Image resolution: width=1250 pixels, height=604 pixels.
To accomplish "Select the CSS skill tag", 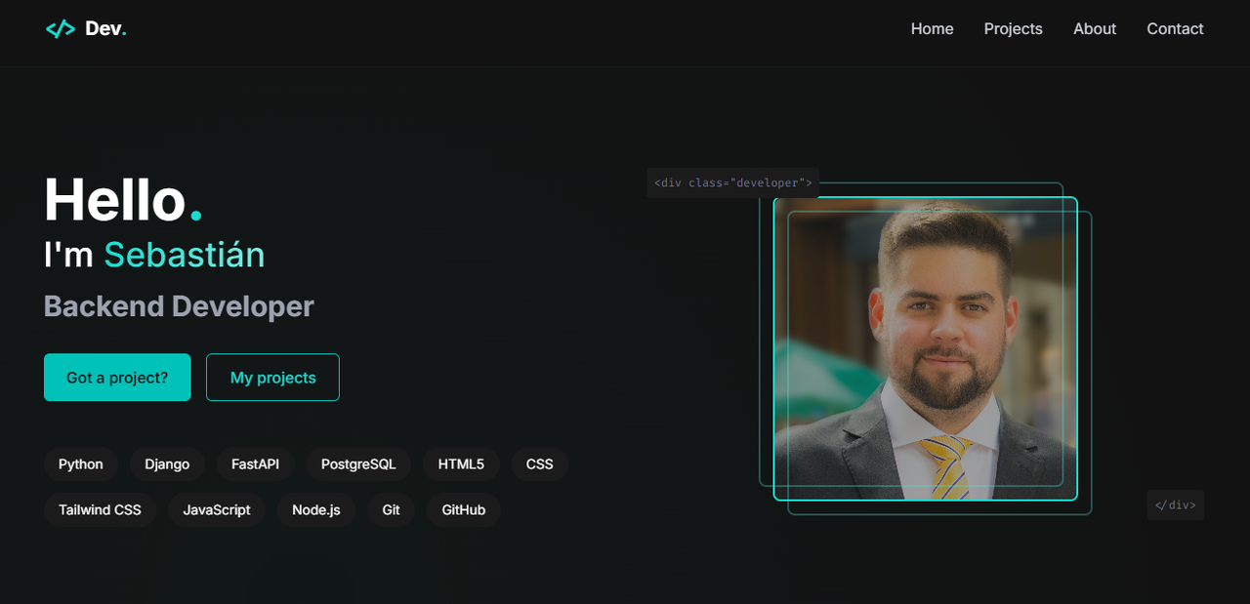I will [540, 464].
